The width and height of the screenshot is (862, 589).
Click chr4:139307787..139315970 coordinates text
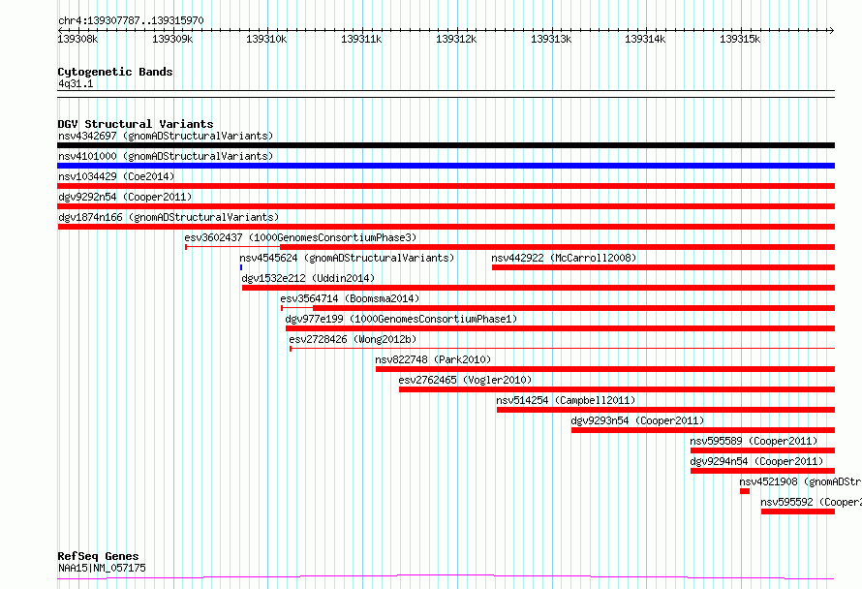point(131,21)
